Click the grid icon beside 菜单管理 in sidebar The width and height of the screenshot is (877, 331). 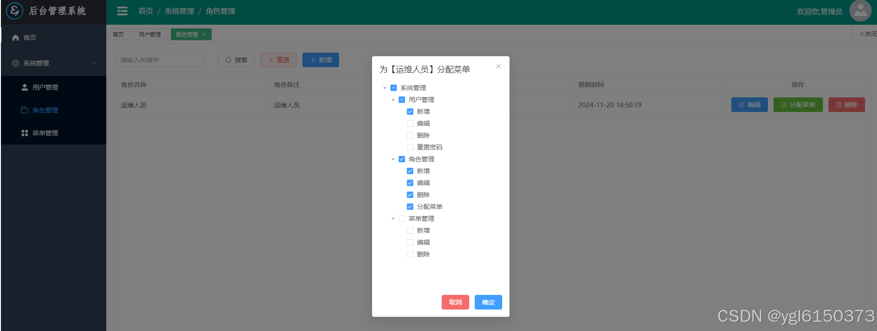25,133
